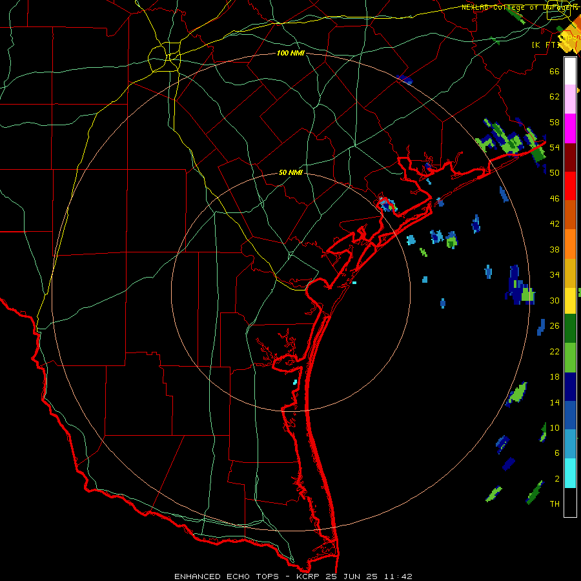Viewport: 581px width, 581px height.
Task: Click the '66' legend height label
Action: click(x=555, y=71)
